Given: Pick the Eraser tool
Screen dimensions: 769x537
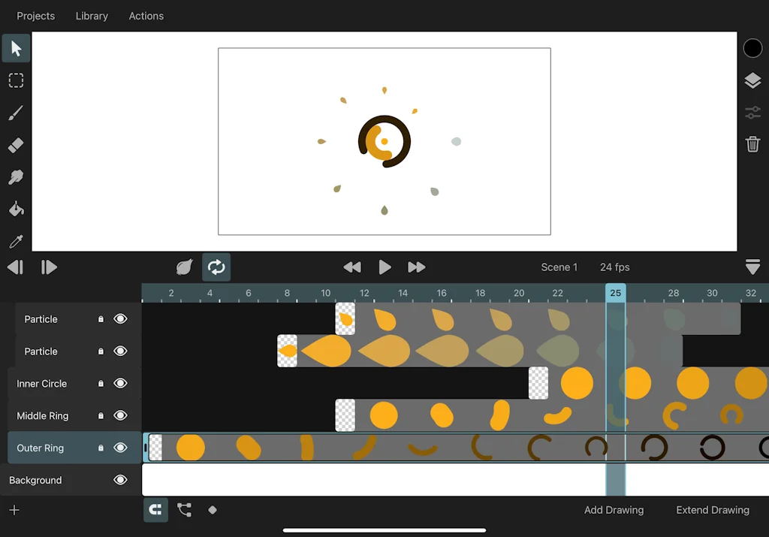Looking at the screenshot, I should (x=17, y=145).
